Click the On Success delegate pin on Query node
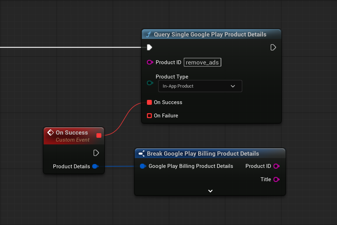This screenshot has width=337, height=225. pos(149,102)
